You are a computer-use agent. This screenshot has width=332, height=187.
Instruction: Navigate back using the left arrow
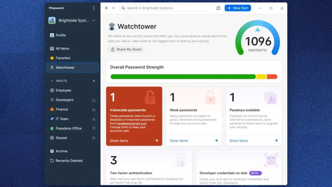click(x=107, y=8)
